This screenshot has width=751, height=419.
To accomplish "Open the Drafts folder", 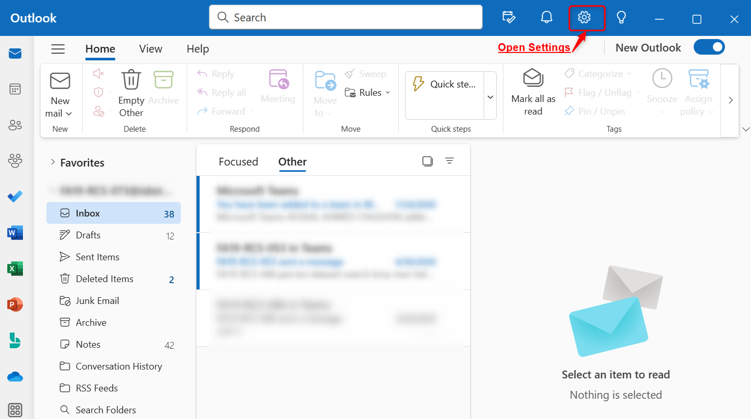I will click(x=114, y=235).
